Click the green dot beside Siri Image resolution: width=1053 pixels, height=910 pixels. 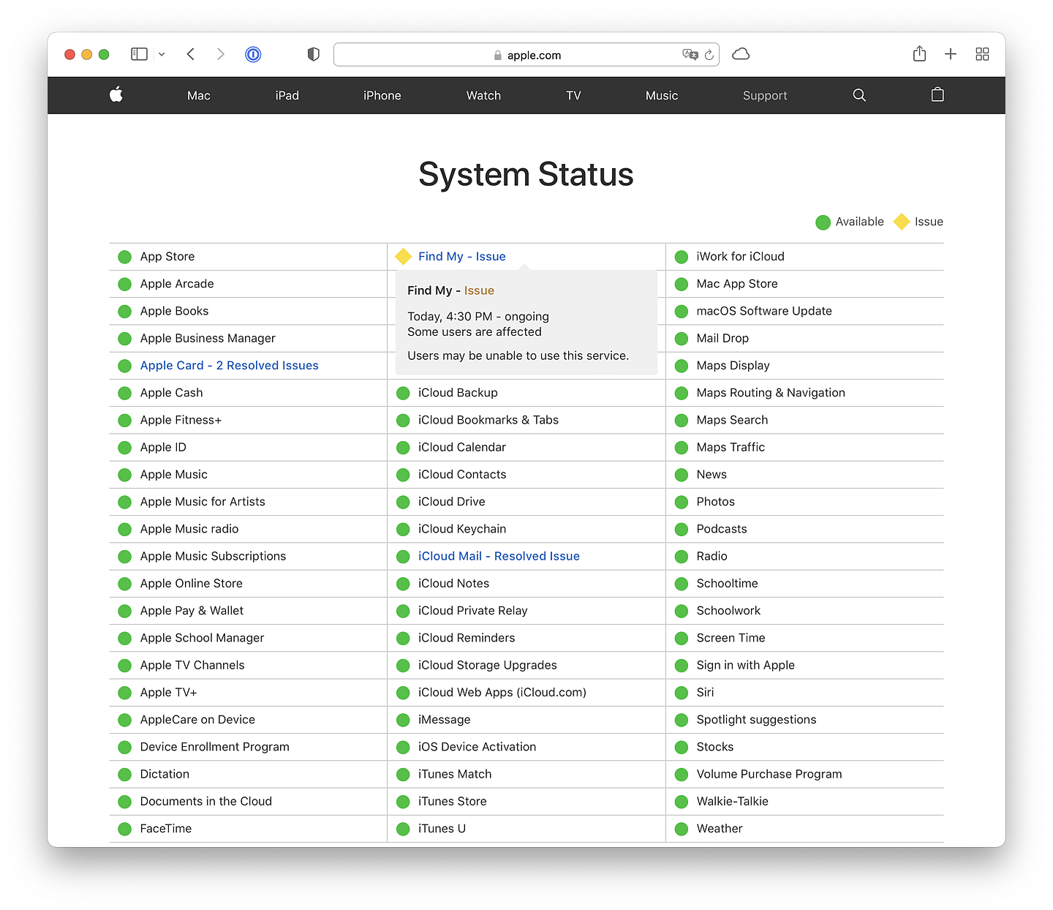[682, 693]
